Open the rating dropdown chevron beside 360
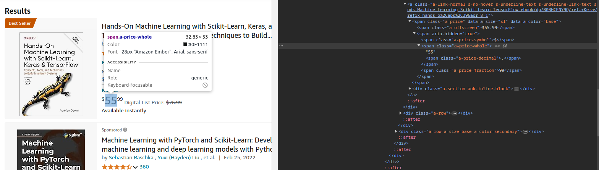 pos(135,167)
